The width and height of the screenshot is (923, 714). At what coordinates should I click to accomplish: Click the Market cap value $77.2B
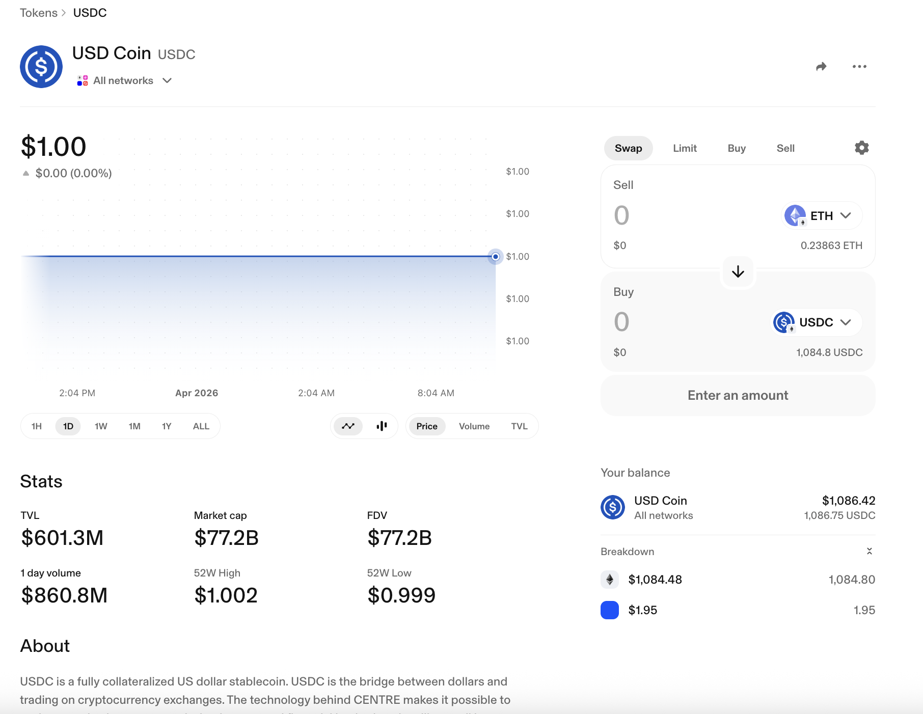click(226, 538)
